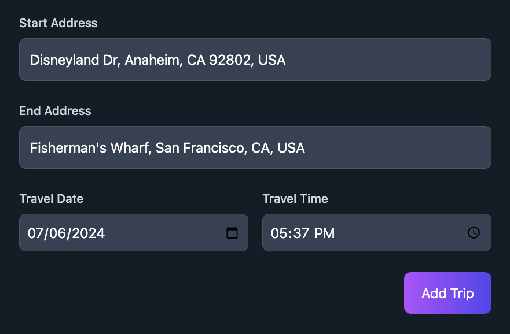
Task: Click the Start Address label
Action: pos(58,23)
